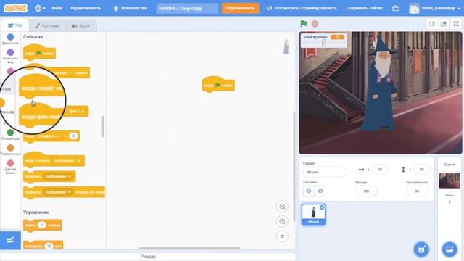Open the Редактировать menu
The width and height of the screenshot is (464, 261).
pyautogui.click(x=86, y=8)
